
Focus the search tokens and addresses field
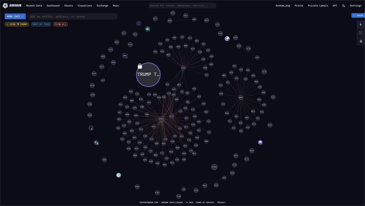pos(182,5)
